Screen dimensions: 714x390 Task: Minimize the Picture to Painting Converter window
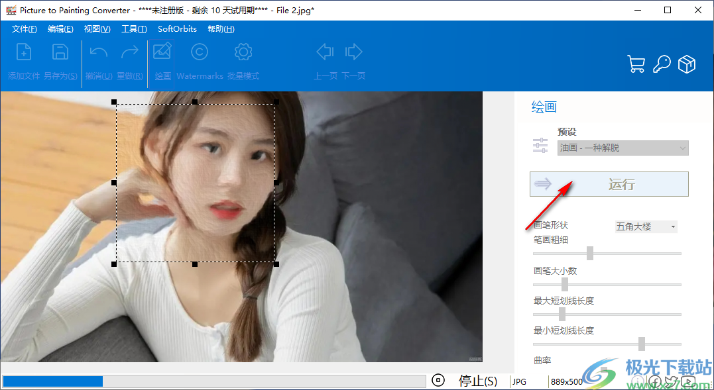[x=636, y=10]
